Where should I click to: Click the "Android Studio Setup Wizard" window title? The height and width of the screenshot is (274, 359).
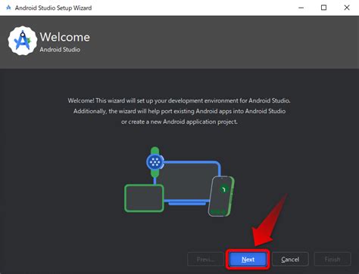53,8
